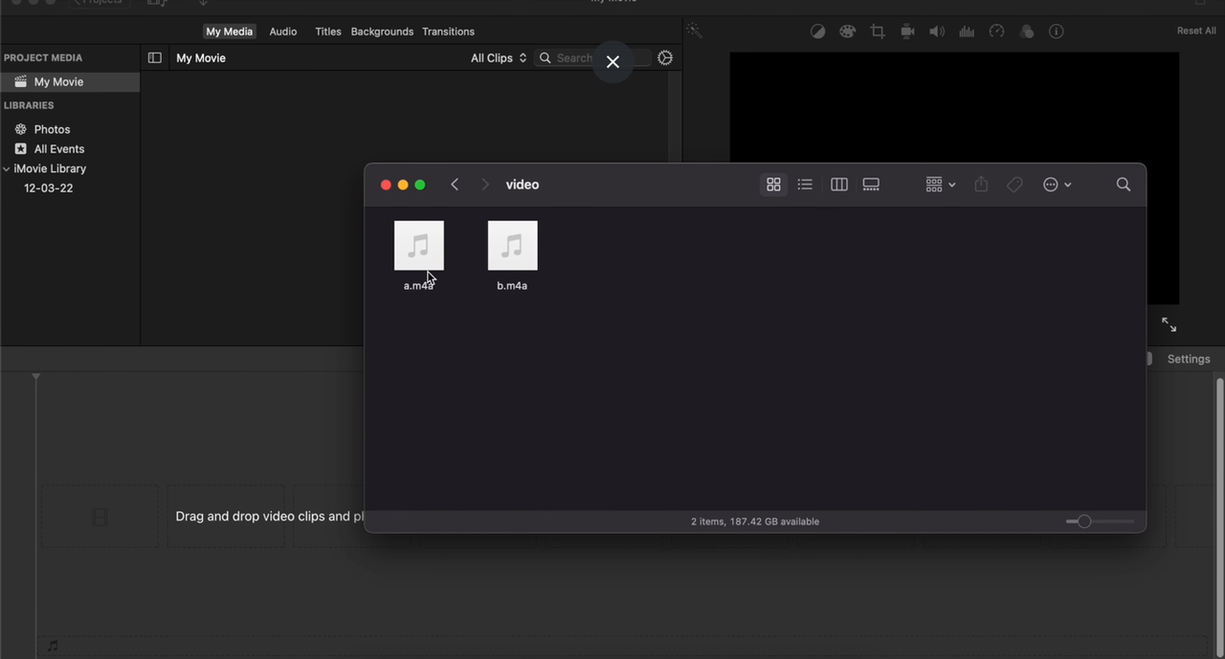The height and width of the screenshot is (659, 1225).
Task: Select the 12-03-22 event
Action: [49, 188]
